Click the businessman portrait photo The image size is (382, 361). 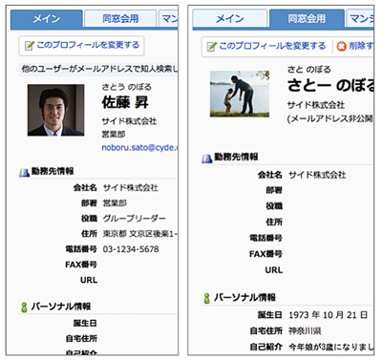point(55,110)
